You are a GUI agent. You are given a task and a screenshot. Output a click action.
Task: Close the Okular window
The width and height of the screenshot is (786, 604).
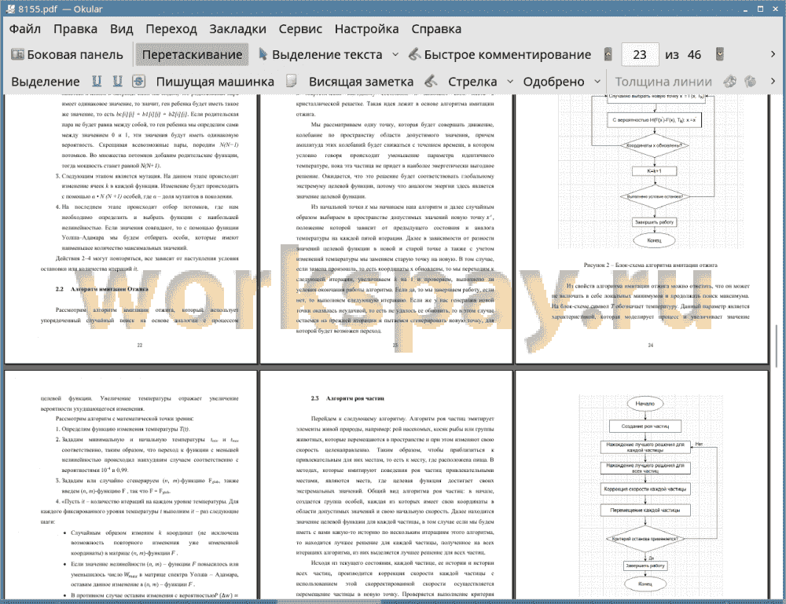click(x=775, y=9)
